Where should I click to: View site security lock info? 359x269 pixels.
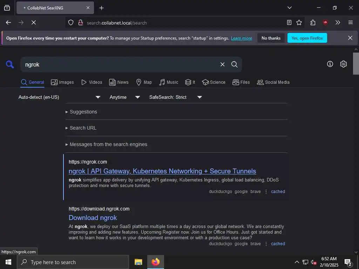point(81,23)
